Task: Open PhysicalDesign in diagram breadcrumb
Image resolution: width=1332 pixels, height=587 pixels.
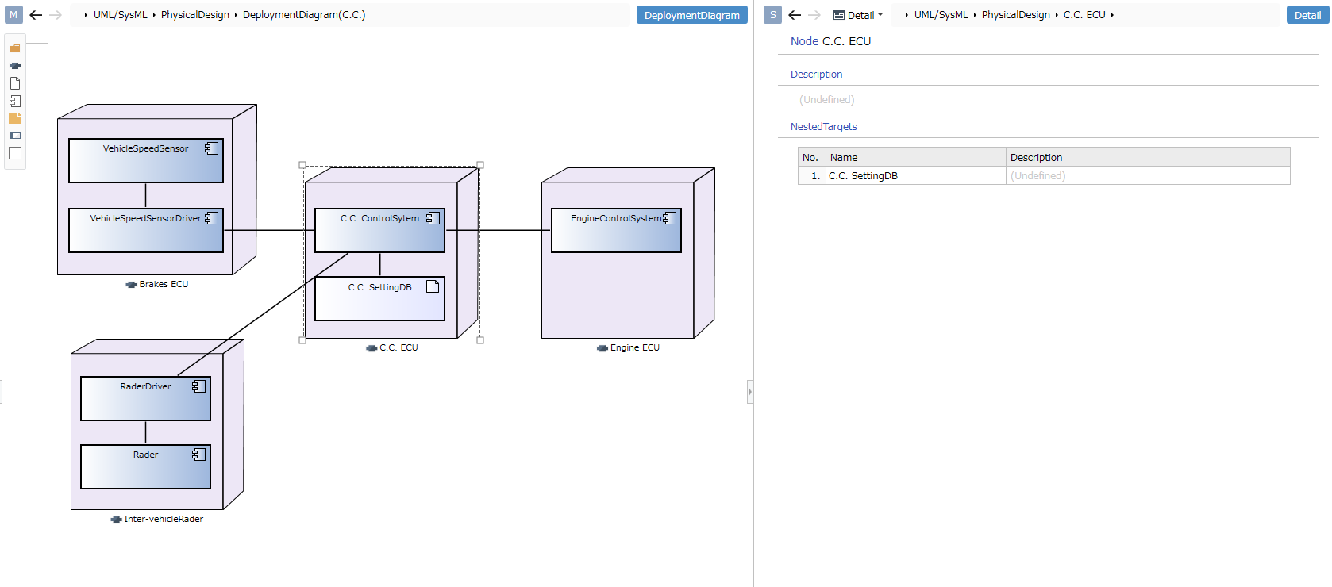Action: [194, 15]
